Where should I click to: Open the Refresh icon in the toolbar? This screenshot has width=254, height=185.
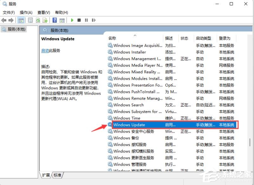38,20
